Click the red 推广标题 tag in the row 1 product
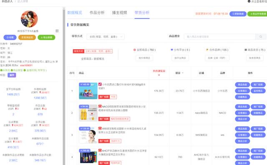This screenshot has width=267, height=165. coord(104,97)
